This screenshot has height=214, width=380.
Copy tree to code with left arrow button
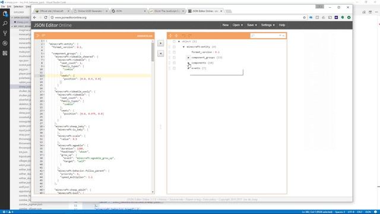160,53
